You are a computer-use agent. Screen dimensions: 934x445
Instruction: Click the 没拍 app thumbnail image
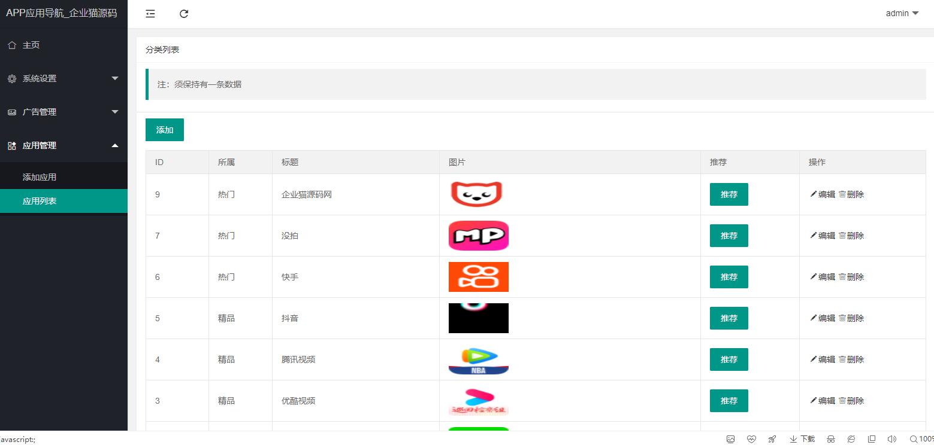[478, 236]
